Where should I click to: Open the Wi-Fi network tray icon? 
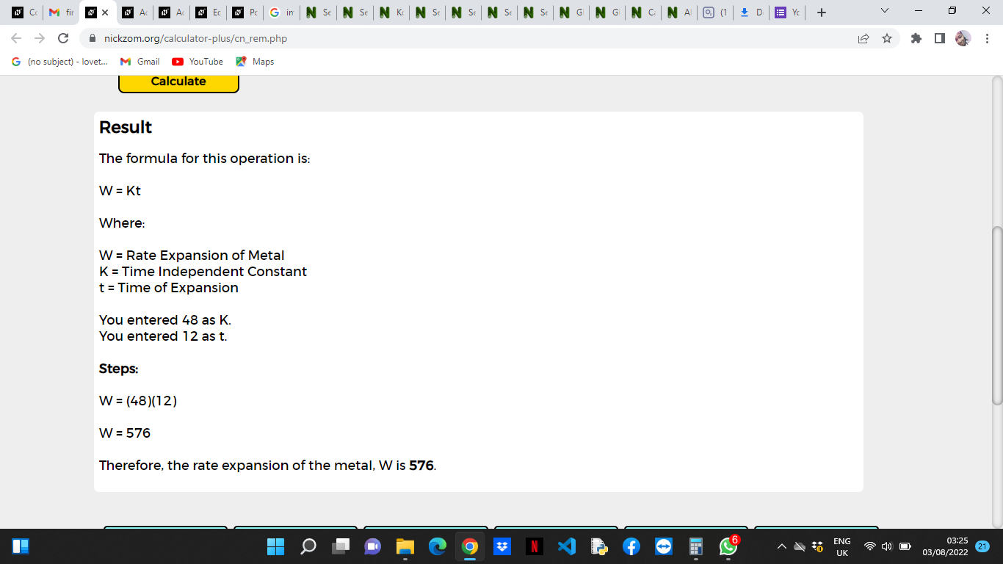[870, 546]
